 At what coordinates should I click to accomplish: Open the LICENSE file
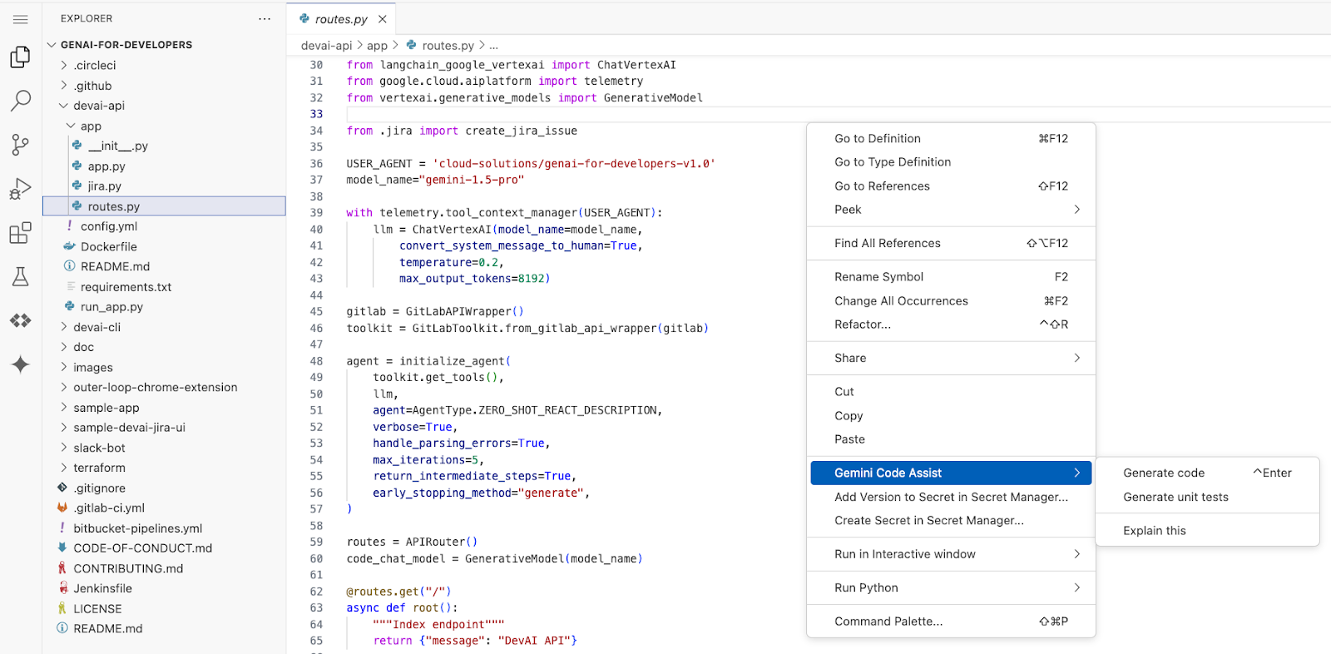(x=164, y=609)
